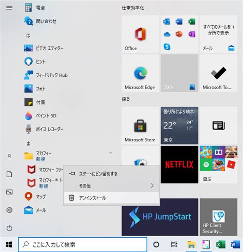Open the メール live tile
Screen dimensions: 243x252
coord(218,34)
